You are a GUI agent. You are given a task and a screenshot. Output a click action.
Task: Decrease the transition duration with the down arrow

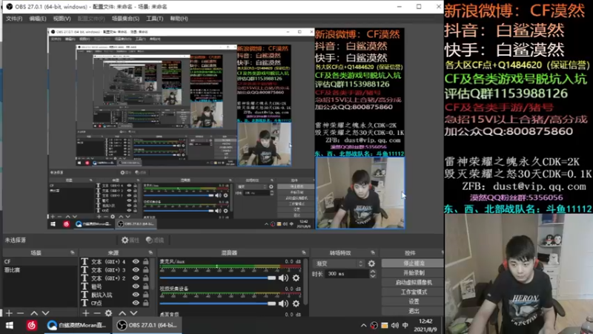(373, 276)
